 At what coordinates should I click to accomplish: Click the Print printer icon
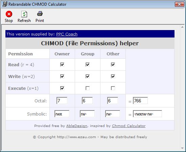pyautogui.click(x=40, y=14)
